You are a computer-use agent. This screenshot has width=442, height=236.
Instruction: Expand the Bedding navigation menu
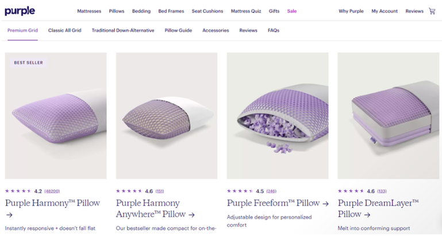141,11
